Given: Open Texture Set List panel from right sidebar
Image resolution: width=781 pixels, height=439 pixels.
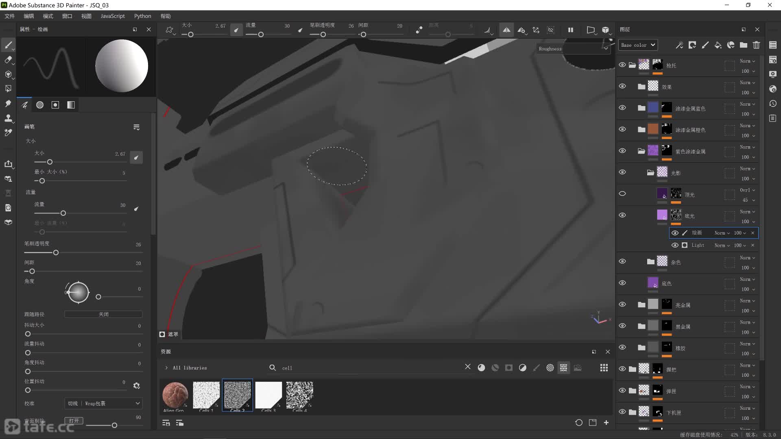Looking at the screenshot, I should click(x=773, y=45).
